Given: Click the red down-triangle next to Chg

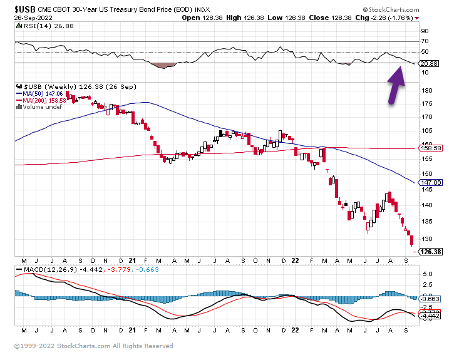Looking at the screenshot, I should click(x=416, y=18).
